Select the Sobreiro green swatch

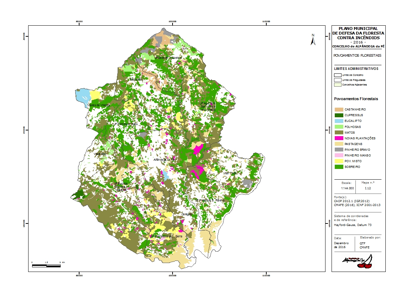click(x=339, y=167)
